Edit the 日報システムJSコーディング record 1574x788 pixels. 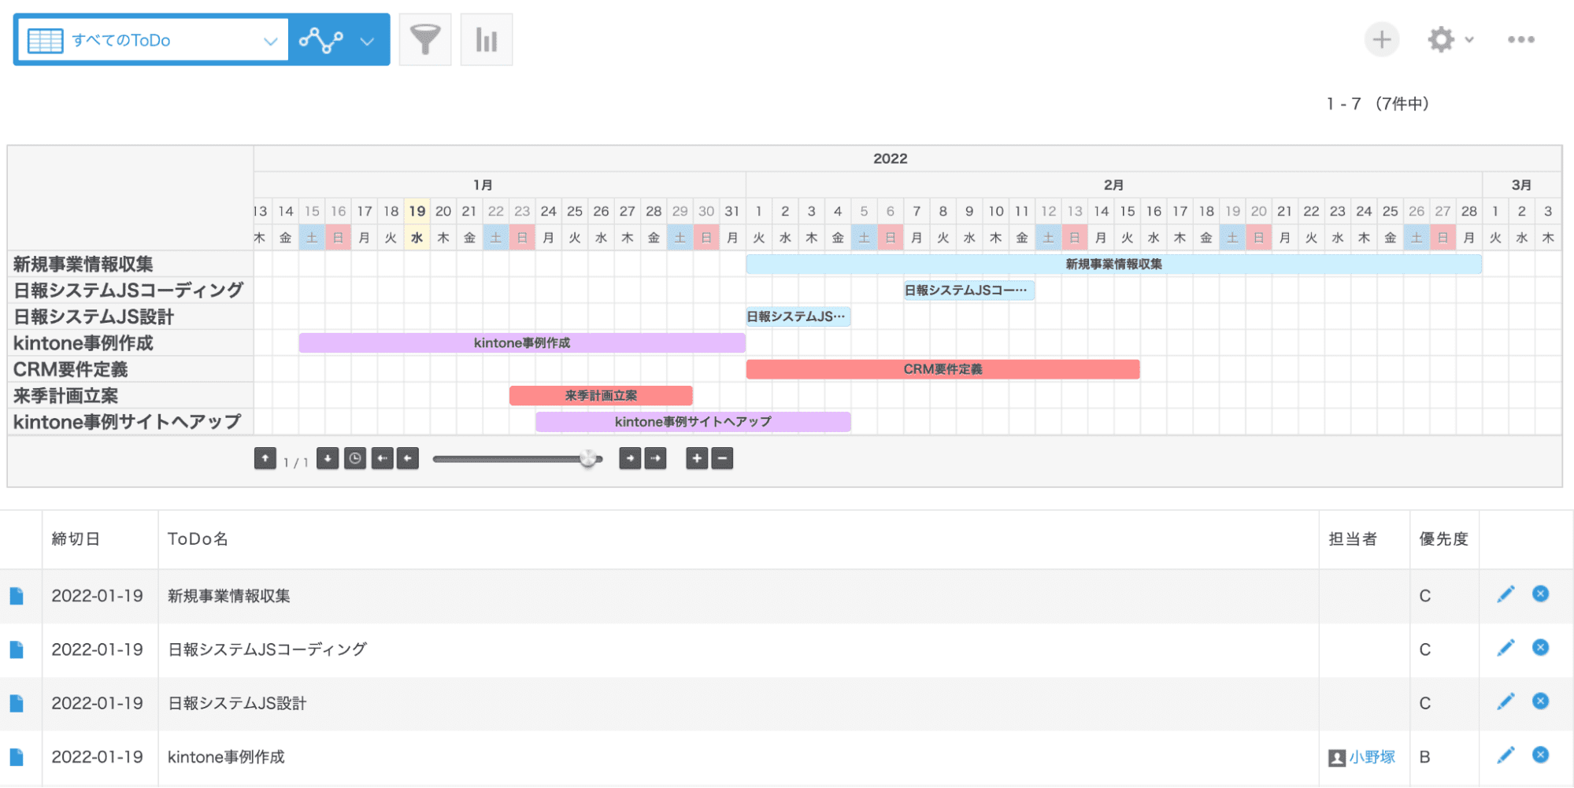pyautogui.click(x=1505, y=648)
